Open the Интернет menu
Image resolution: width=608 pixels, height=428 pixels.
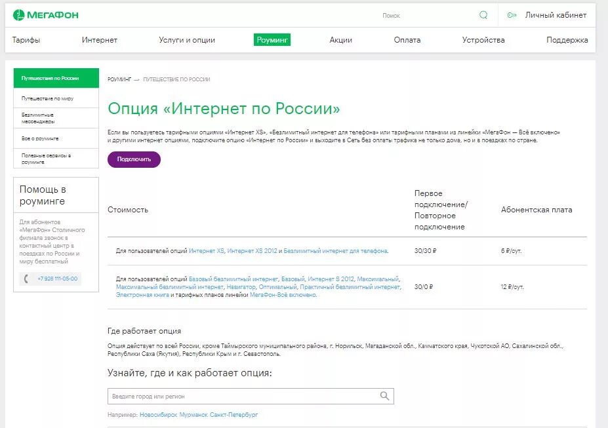coord(99,40)
